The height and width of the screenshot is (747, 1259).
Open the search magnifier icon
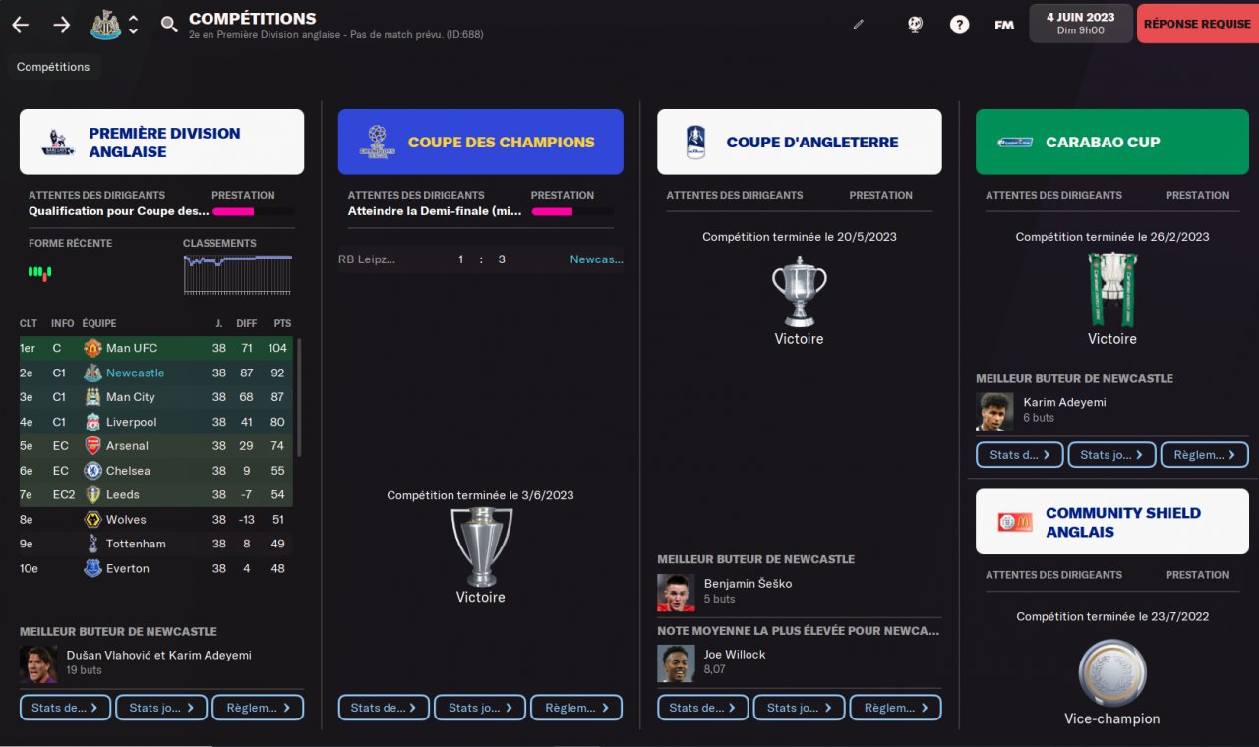[169, 24]
